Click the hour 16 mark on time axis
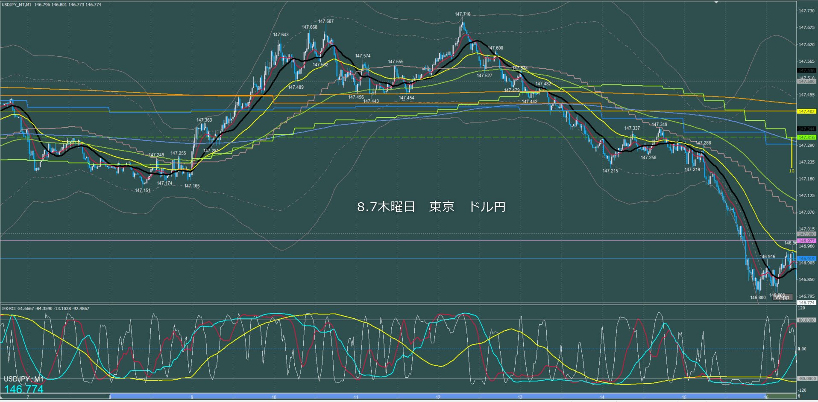This screenshot has width=818, height=402. click(x=766, y=397)
